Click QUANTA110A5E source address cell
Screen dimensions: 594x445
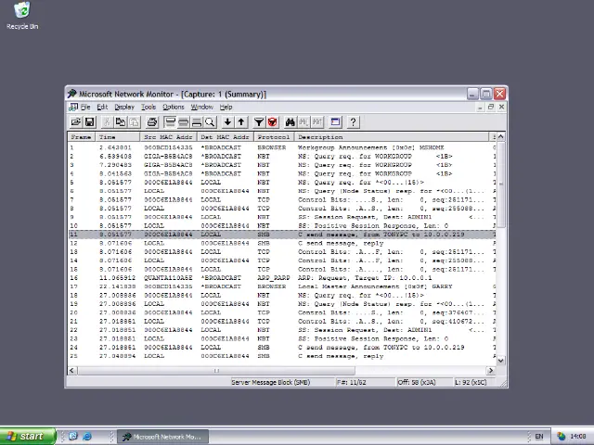point(168,278)
